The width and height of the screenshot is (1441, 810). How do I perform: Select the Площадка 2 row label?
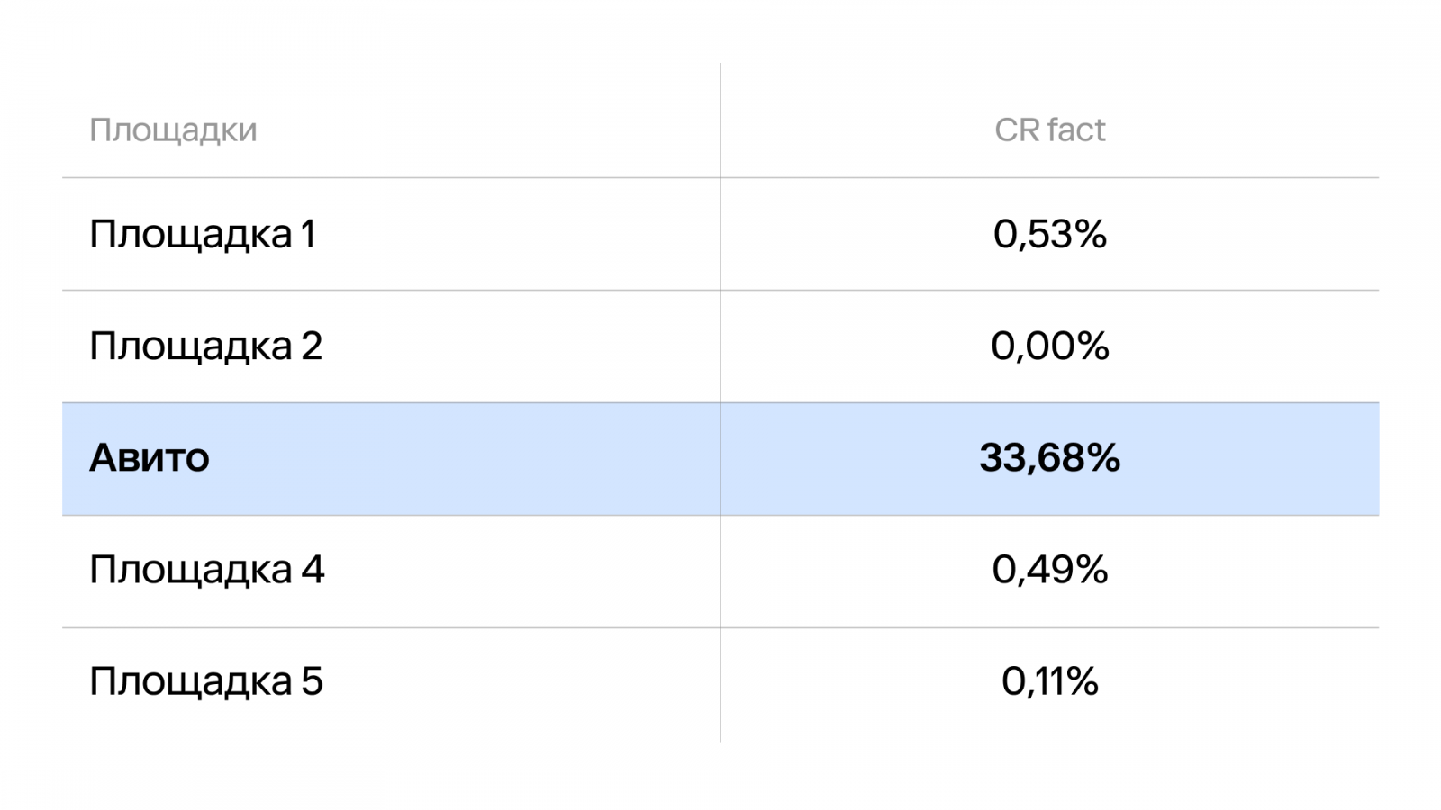tap(205, 346)
